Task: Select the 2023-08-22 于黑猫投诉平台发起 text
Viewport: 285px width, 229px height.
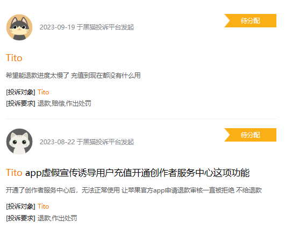Action: [87, 142]
